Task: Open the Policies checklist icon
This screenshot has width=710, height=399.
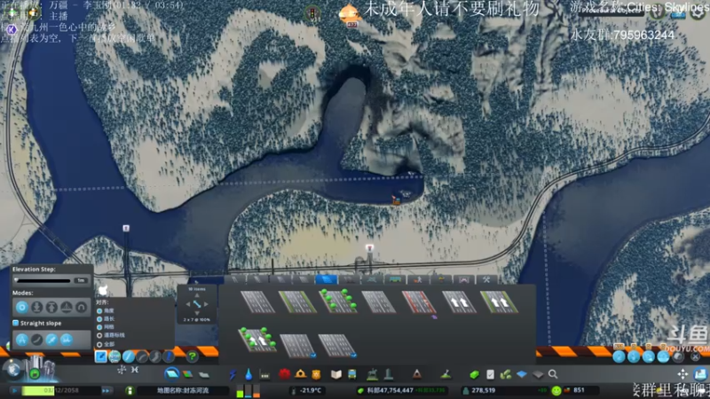Action: point(491,374)
